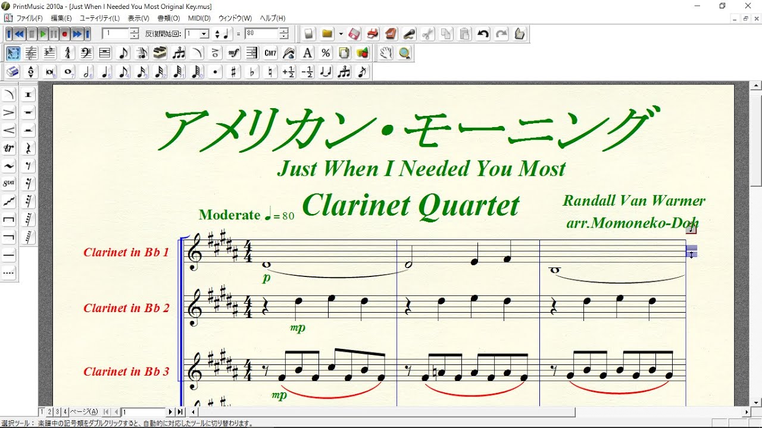The image size is (762, 428).
Task: Undo the last action
Action: [x=483, y=34]
